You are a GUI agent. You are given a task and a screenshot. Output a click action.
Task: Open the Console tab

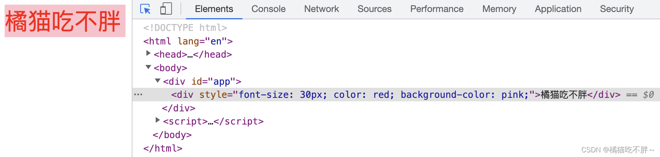(268, 9)
